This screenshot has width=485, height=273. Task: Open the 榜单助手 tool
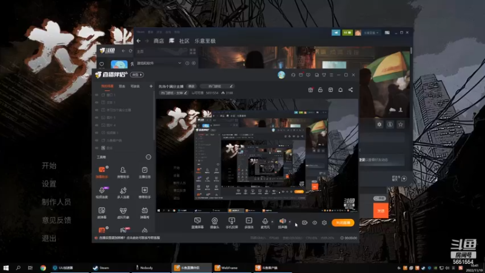point(144,192)
